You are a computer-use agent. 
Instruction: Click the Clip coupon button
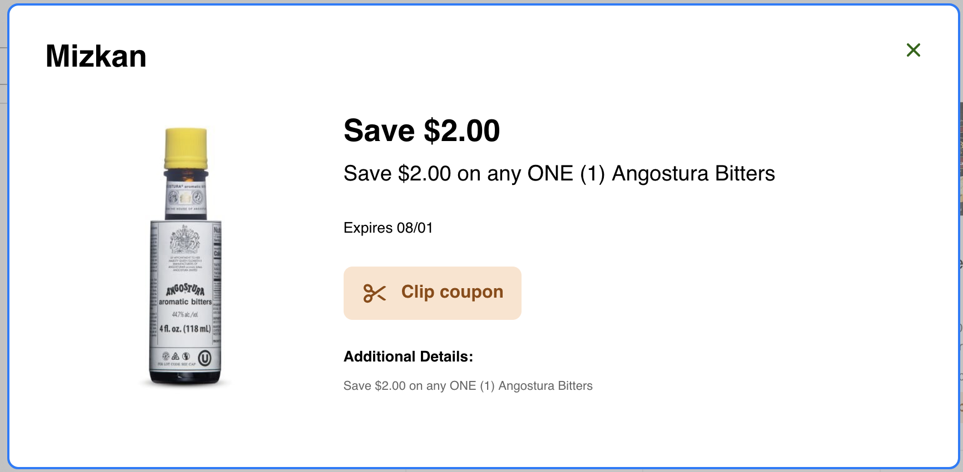pyautogui.click(x=432, y=293)
